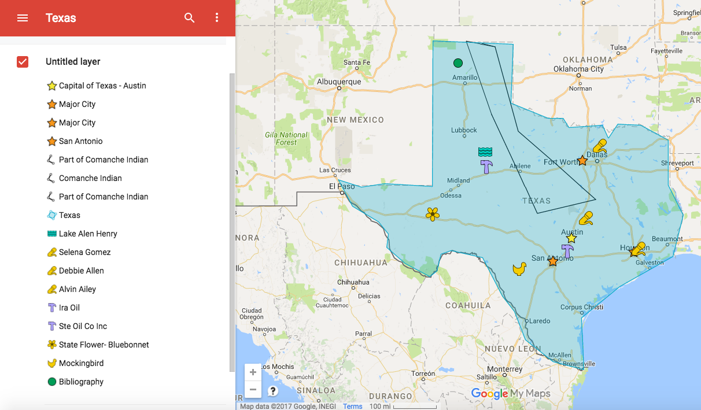The width and height of the screenshot is (701, 410).
Task: Toggle the Untitled layer checkbox
Action: (23, 62)
